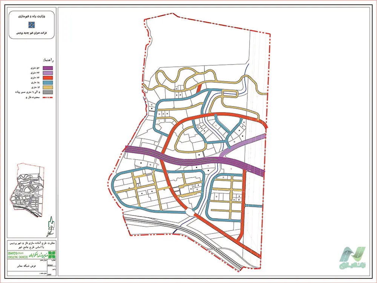Click the Pardis company name under ministry logo
The width and height of the screenshot is (377, 283).
coord(32,33)
